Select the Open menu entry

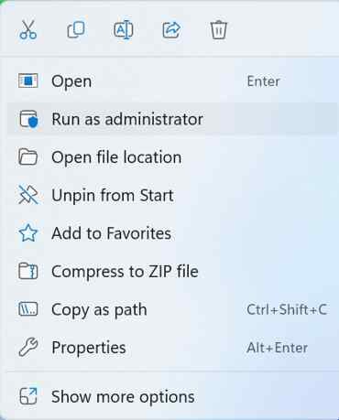tap(172, 81)
